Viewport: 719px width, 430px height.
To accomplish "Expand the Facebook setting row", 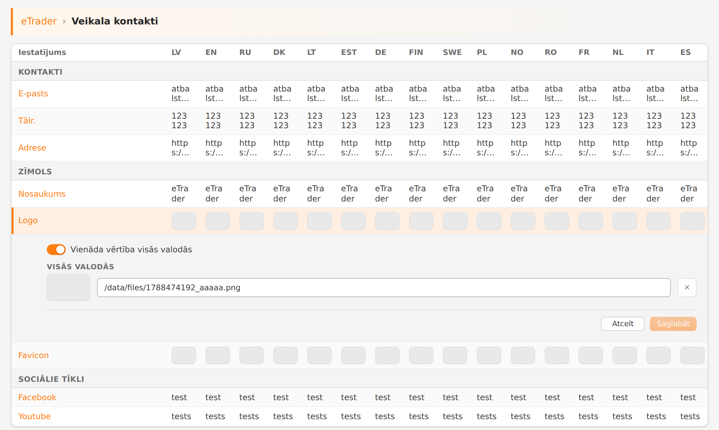I will (x=359, y=397).
